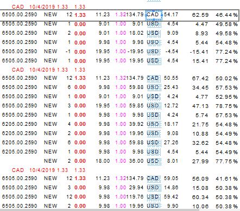This screenshot has height=211, width=240.
Task: Click the CAD currency cell in the 59.05 row
Action: (154, 178)
